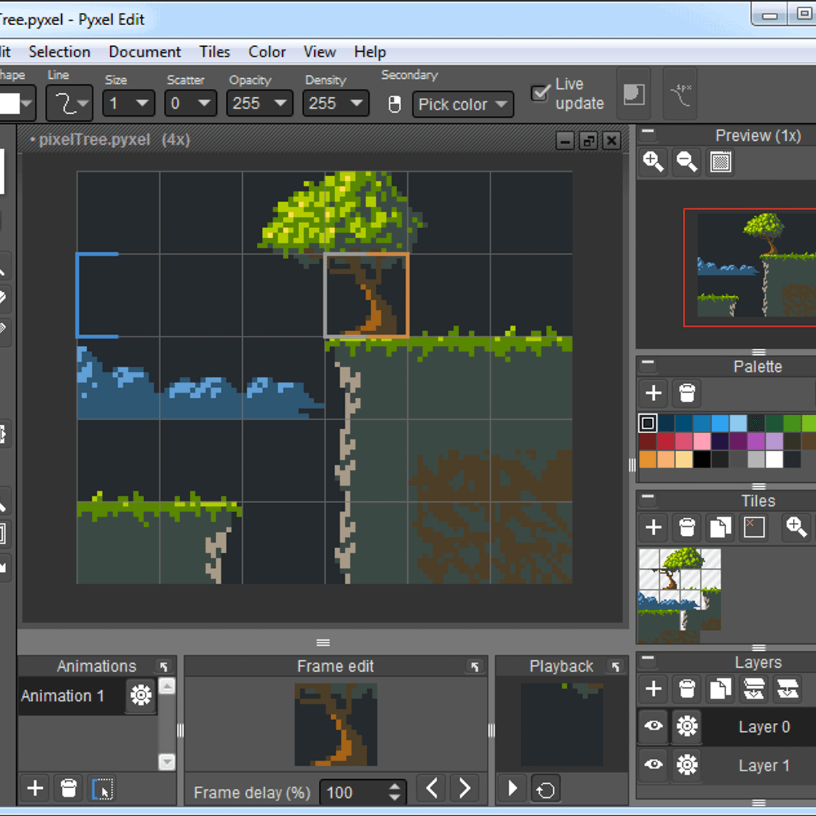Screen dimensions: 816x816
Task: Open the brush Shape dropdown
Action: 16,103
